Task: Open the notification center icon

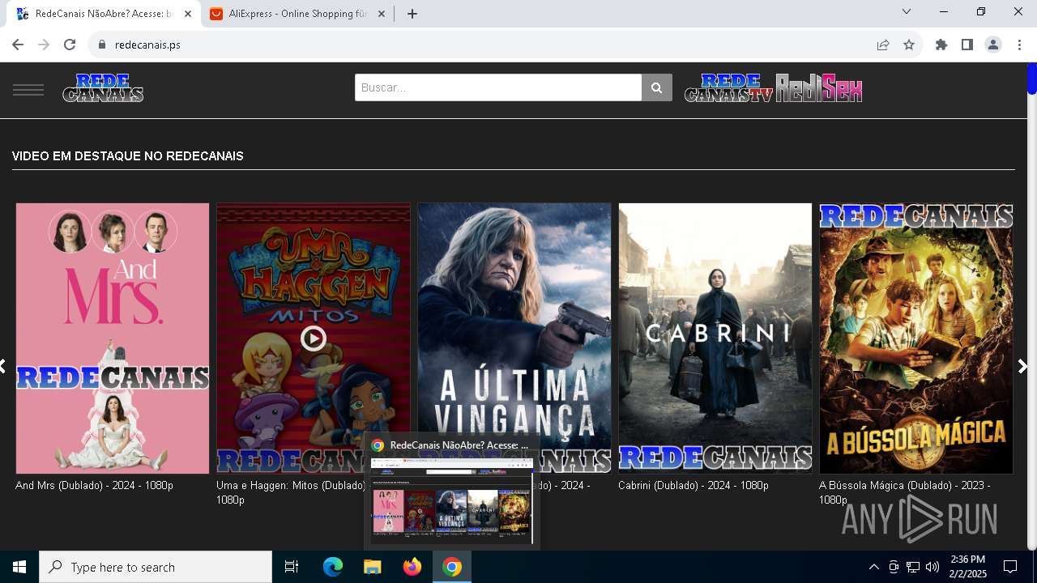Action: tap(1010, 567)
